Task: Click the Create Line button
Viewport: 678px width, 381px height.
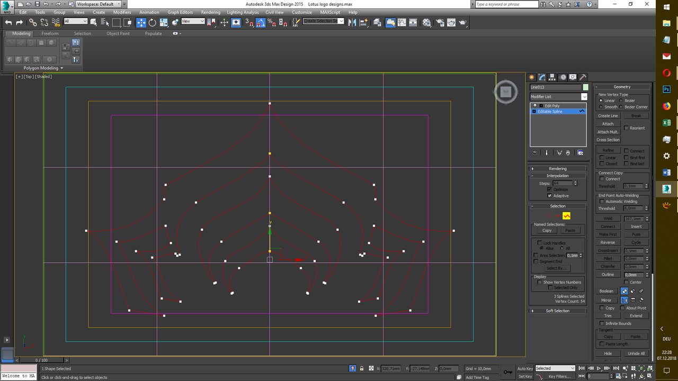Action: coord(608,116)
